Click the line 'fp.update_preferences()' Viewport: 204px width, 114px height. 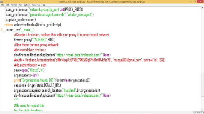tap(20, 20)
